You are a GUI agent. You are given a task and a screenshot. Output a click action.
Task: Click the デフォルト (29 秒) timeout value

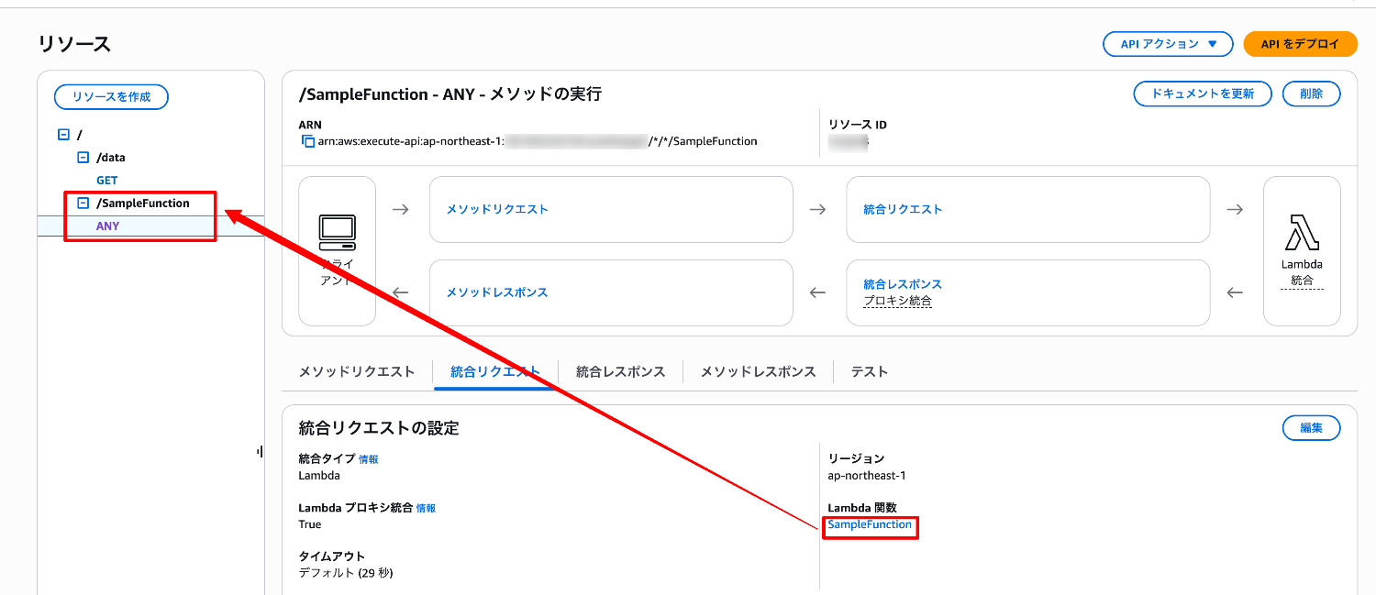click(346, 573)
